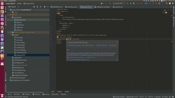This screenshot has width=175, height=98.
Task: Collapse the public folder
Action: [10, 35]
